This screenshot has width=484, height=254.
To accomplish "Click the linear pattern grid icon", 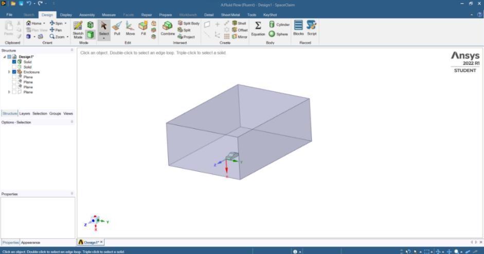I will [x=226, y=36].
